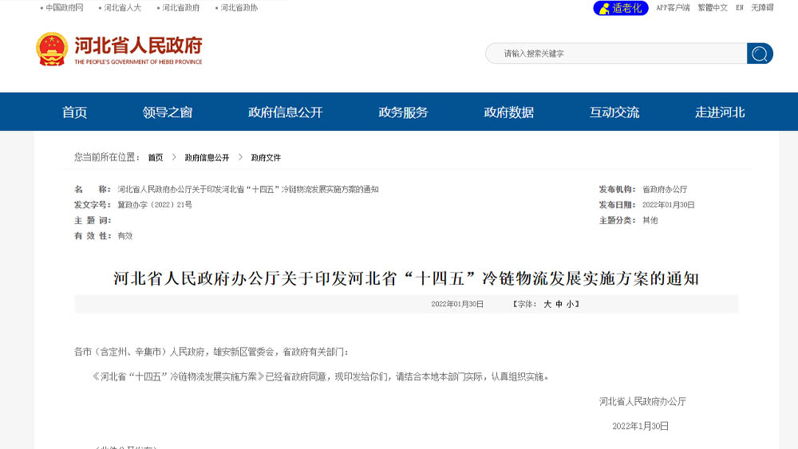Click the signed date 2022年1月30日

coord(640,426)
